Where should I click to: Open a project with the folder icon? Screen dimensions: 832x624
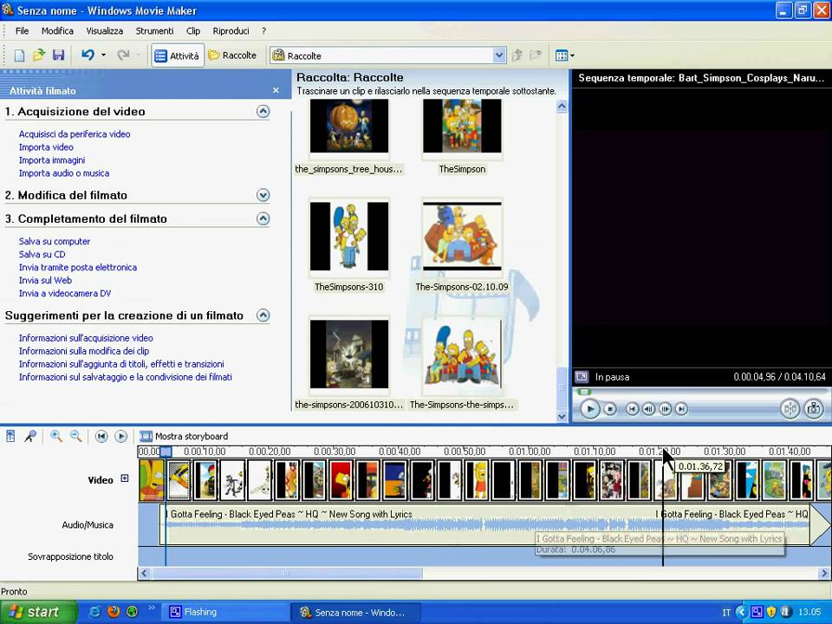pyautogui.click(x=38, y=55)
